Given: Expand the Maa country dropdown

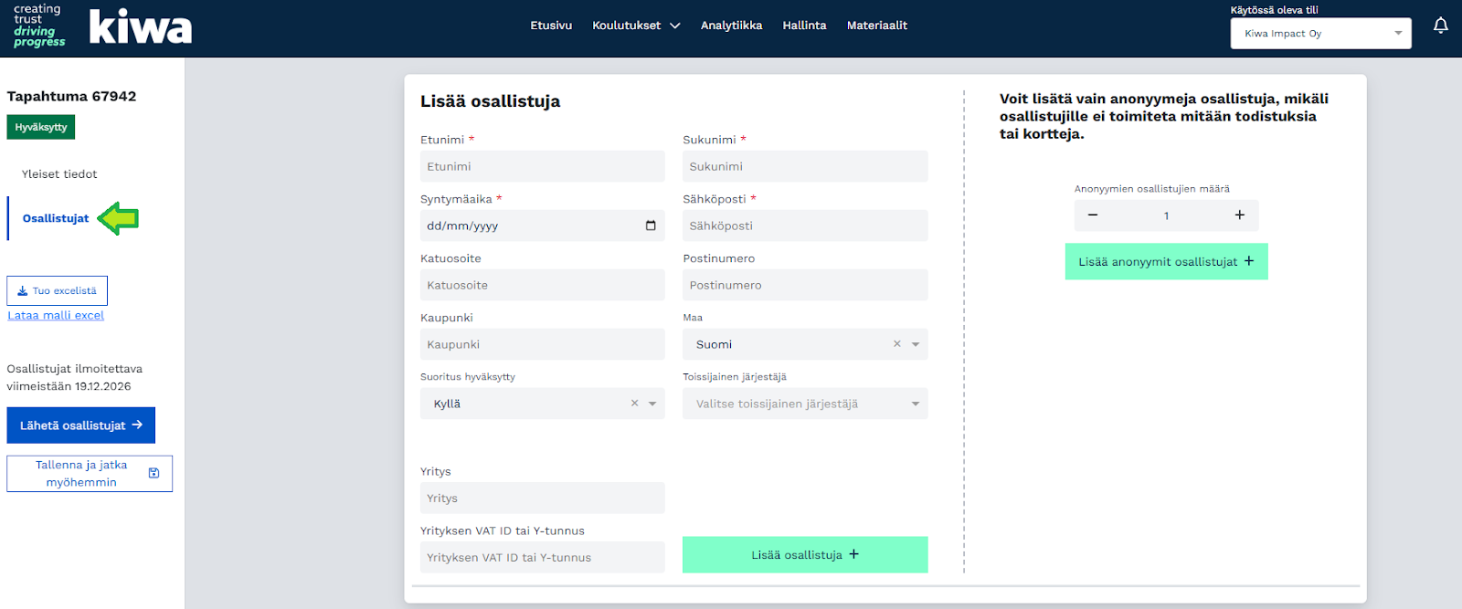Looking at the screenshot, I should click(x=915, y=344).
